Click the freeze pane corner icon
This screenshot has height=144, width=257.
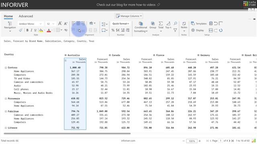(220, 23)
